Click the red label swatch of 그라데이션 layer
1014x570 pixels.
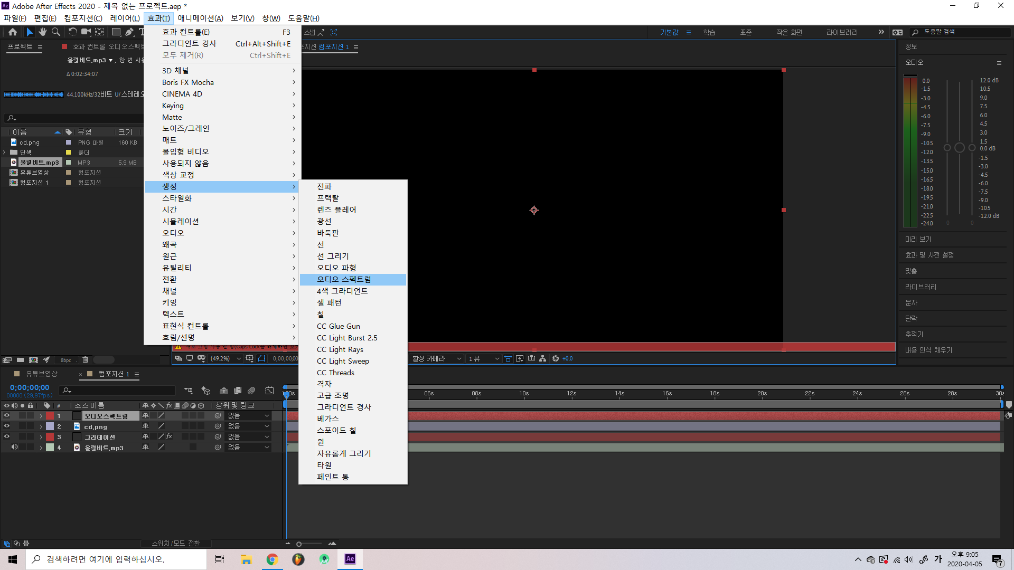(x=50, y=437)
